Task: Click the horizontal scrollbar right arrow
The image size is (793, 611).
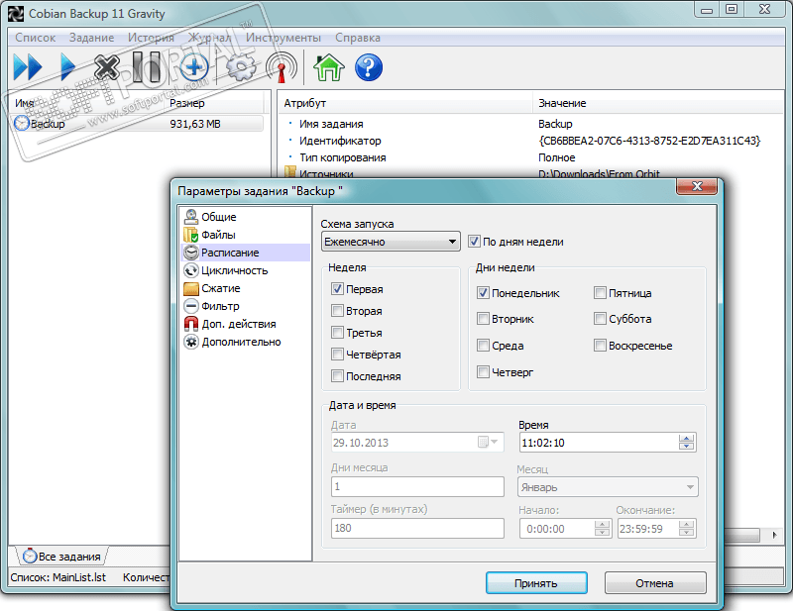Action: point(775,535)
